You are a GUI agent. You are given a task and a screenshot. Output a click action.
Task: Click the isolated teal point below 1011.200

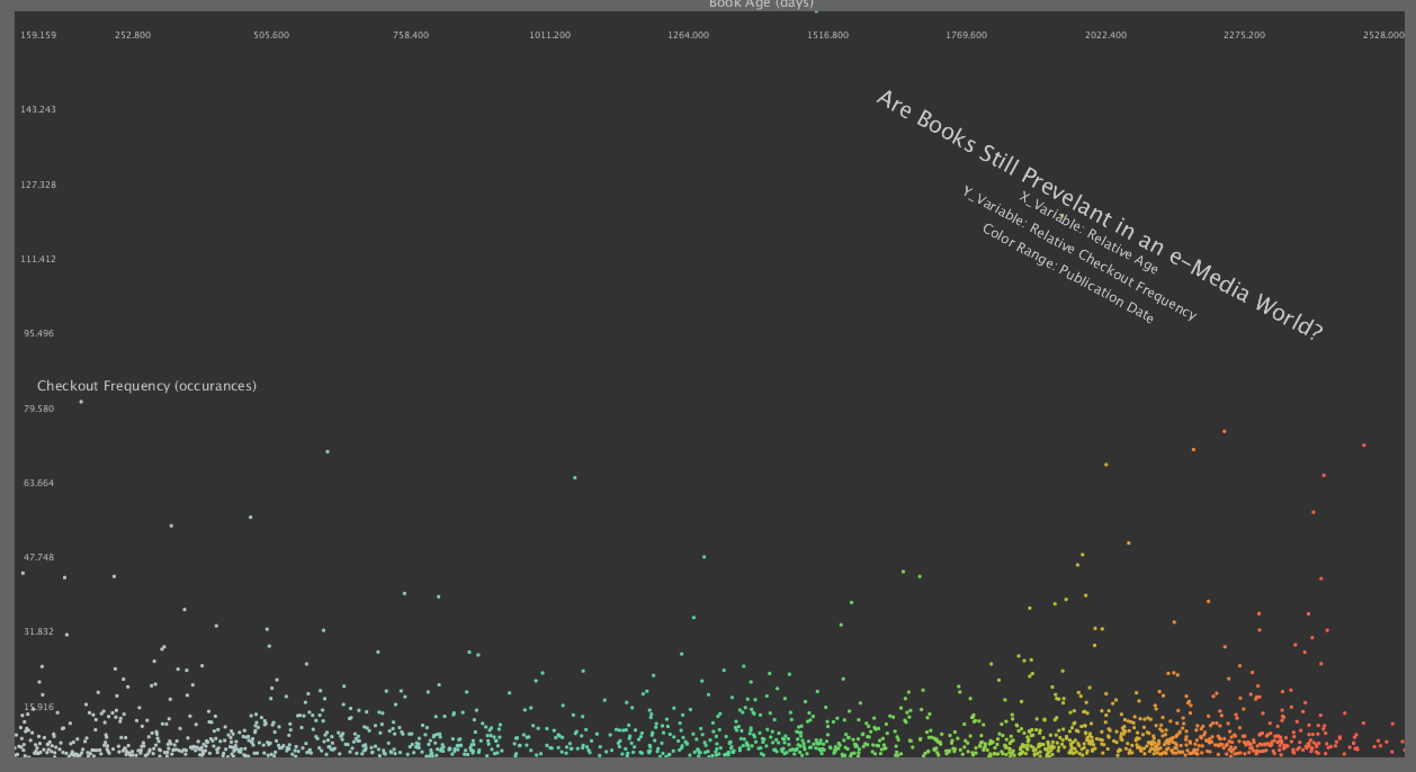pyautogui.click(x=575, y=478)
